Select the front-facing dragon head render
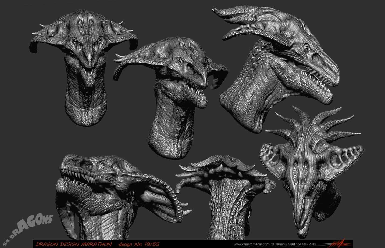Viewport: 385px width, 248px height. point(84,68)
